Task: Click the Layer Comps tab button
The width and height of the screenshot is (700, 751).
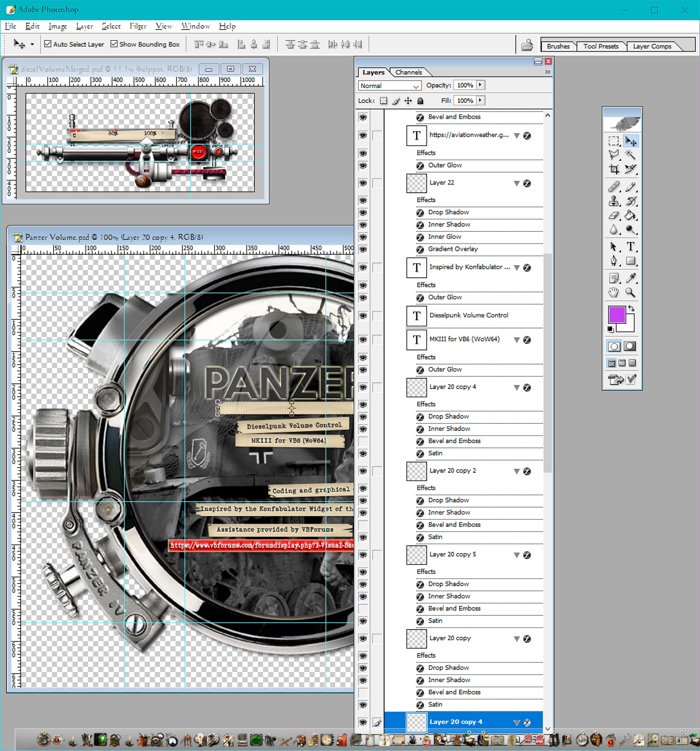Action: coord(652,46)
